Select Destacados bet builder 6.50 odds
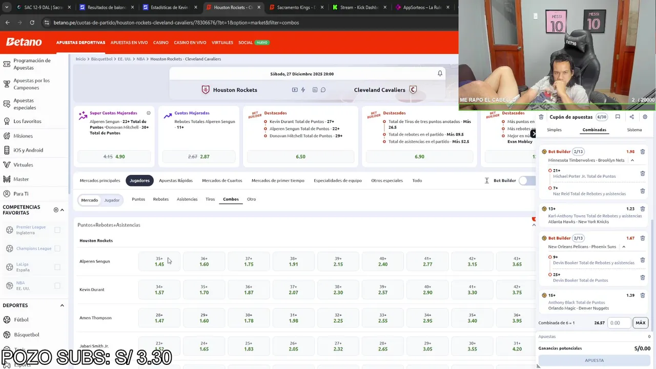656x369 pixels. pyautogui.click(x=300, y=156)
